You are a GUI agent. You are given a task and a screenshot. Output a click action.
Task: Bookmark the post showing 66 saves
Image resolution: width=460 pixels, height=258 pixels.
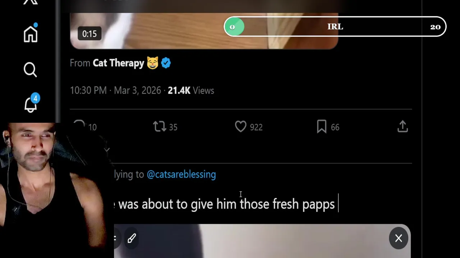(x=322, y=127)
